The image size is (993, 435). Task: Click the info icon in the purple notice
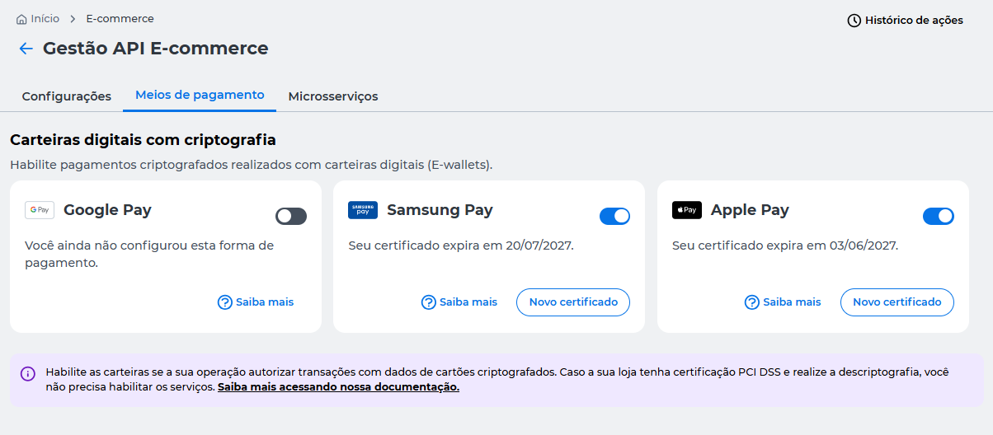[28, 374]
